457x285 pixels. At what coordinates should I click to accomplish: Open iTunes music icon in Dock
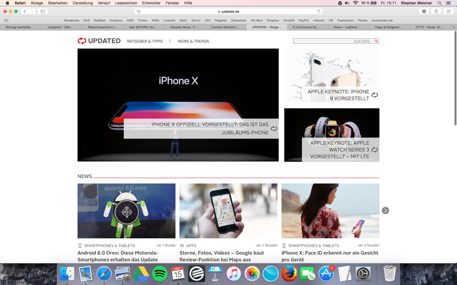click(234, 273)
